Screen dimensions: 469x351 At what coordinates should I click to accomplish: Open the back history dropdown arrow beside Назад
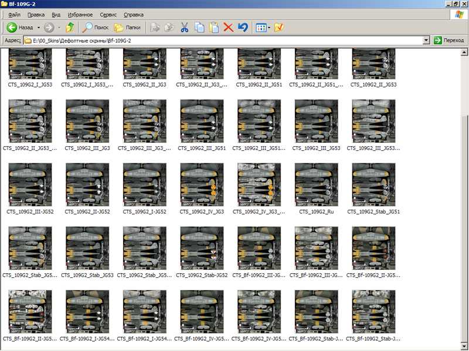[x=39, y=27]
